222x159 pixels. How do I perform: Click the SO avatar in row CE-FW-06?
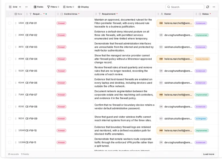coord(161,83)
